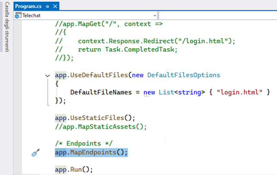Viewport: 277px width, 175px height.
Task: Pin the Program.cs tab
Action: coord(47,6)
